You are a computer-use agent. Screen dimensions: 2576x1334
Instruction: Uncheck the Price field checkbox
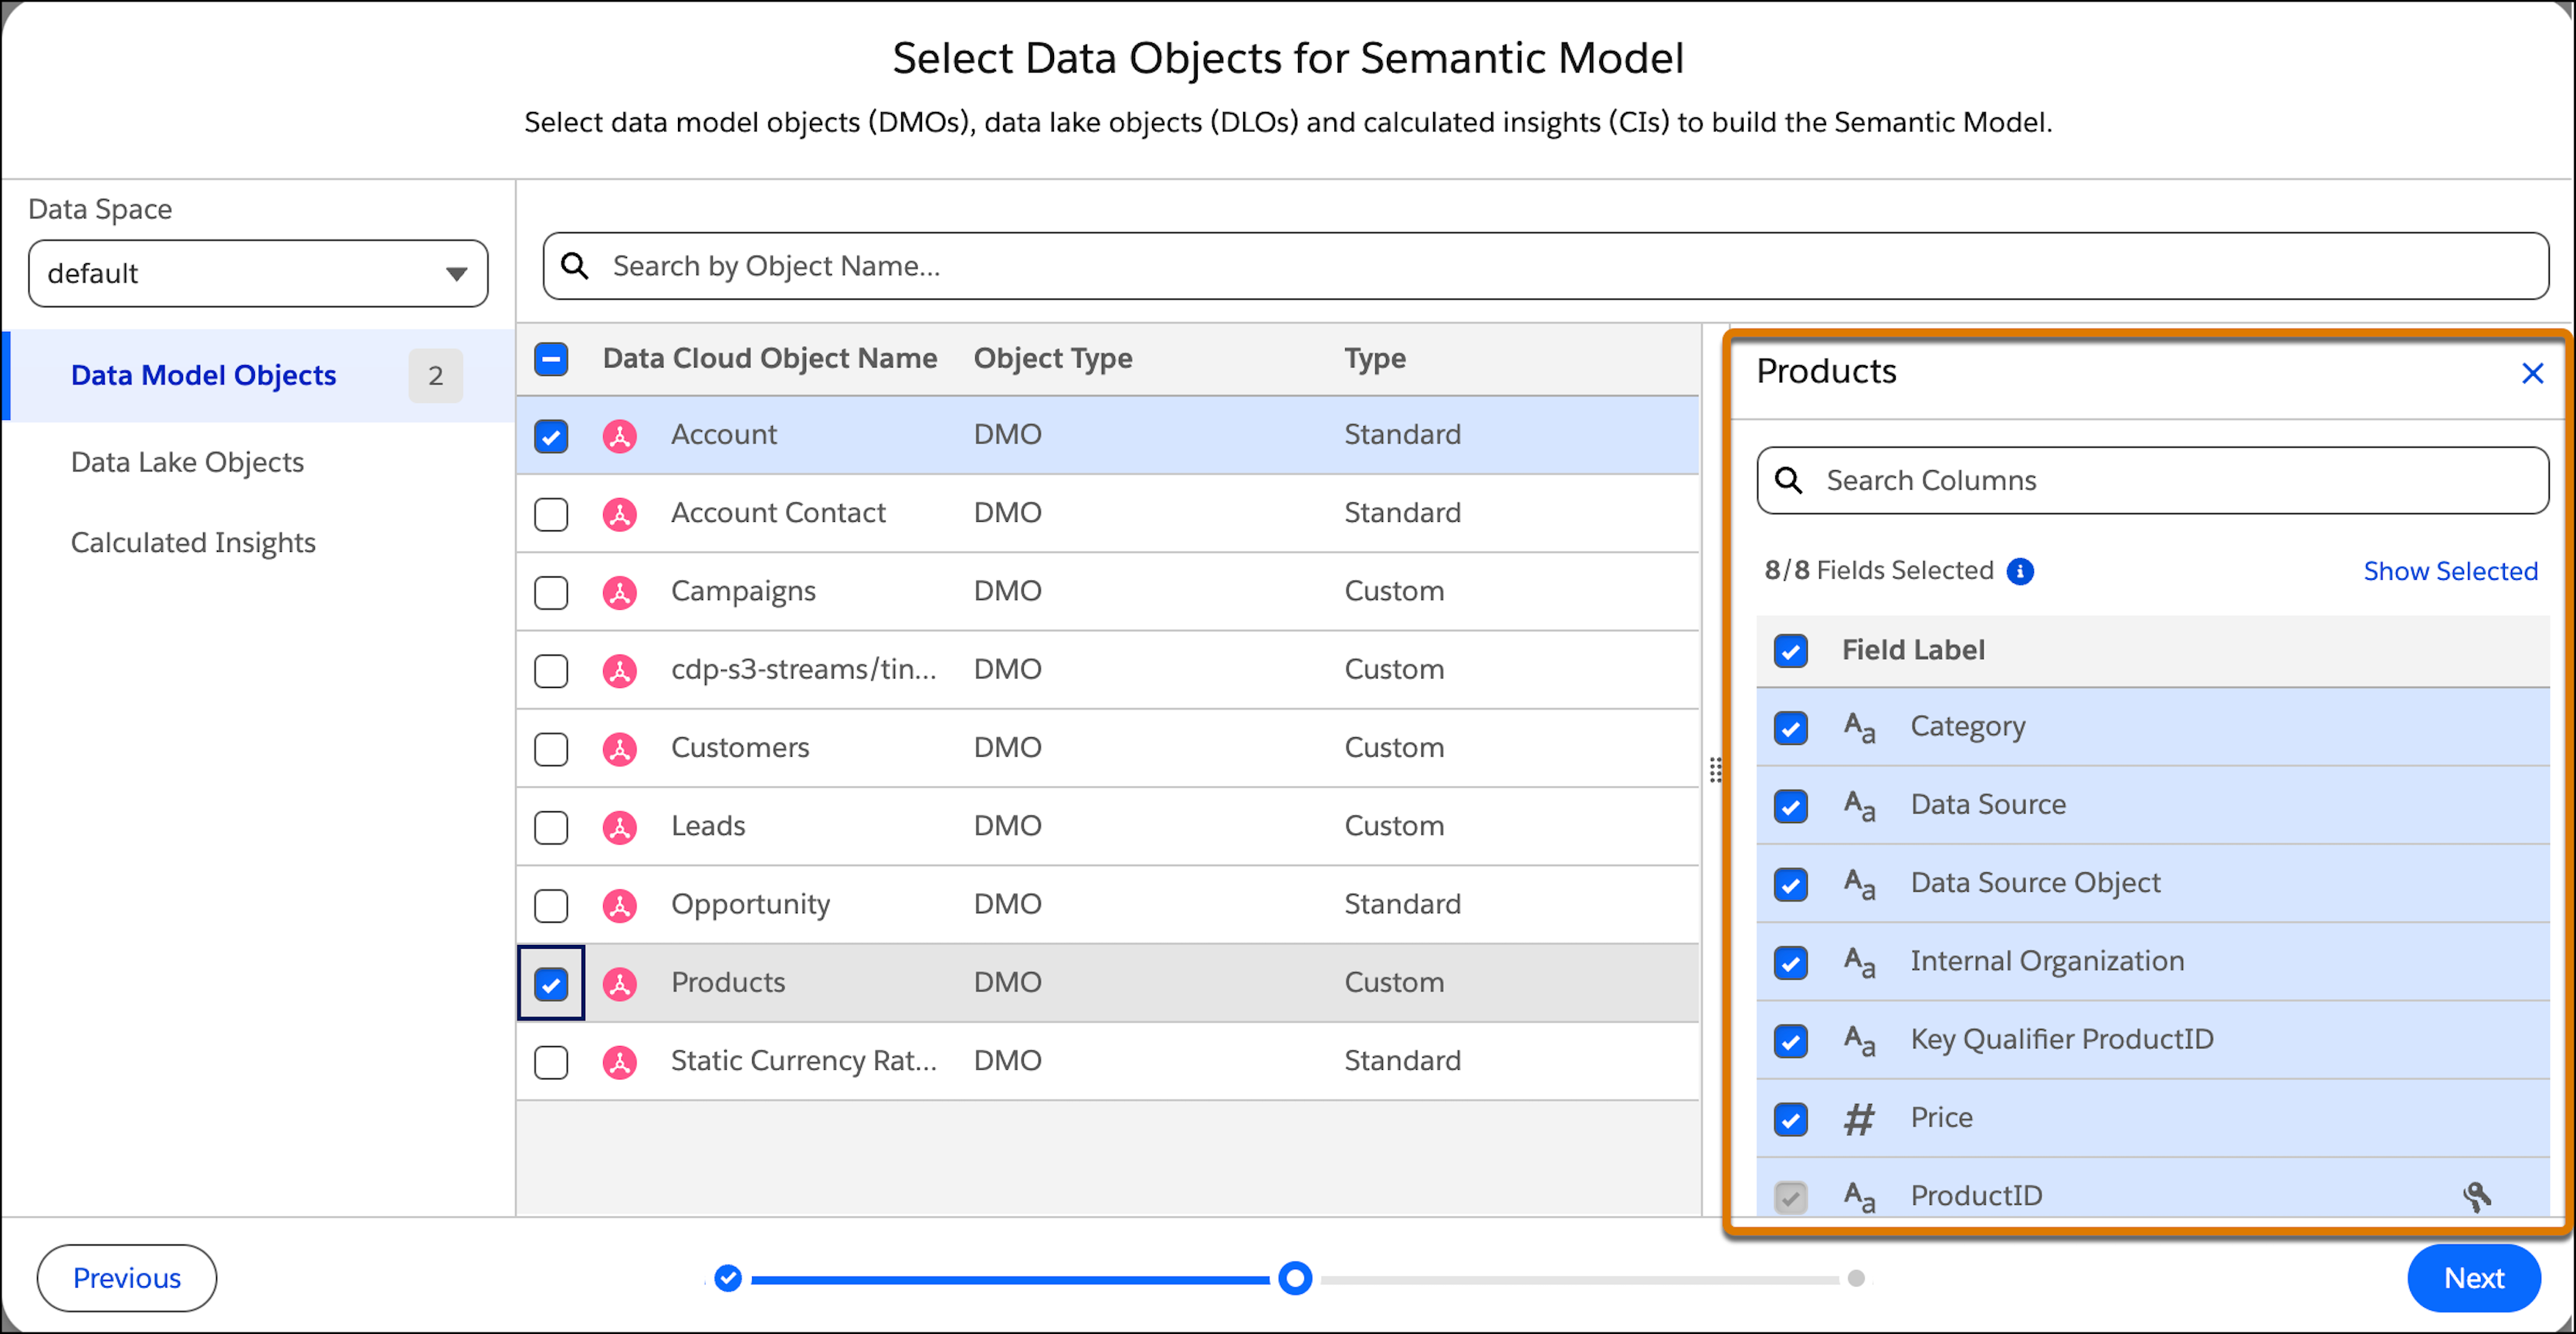point(1791,1119)
